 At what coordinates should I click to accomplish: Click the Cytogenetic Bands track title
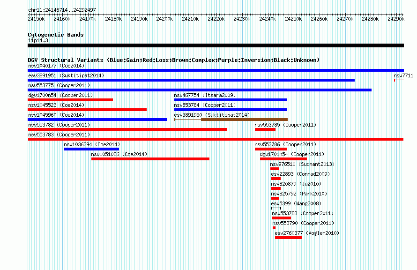pyautogui.click(x=56, y=35)
